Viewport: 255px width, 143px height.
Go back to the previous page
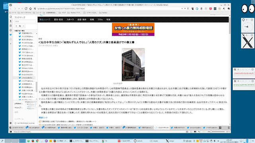point(11,9)
